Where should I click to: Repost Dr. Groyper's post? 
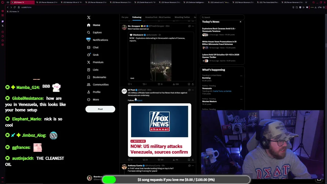pos(145,84)
